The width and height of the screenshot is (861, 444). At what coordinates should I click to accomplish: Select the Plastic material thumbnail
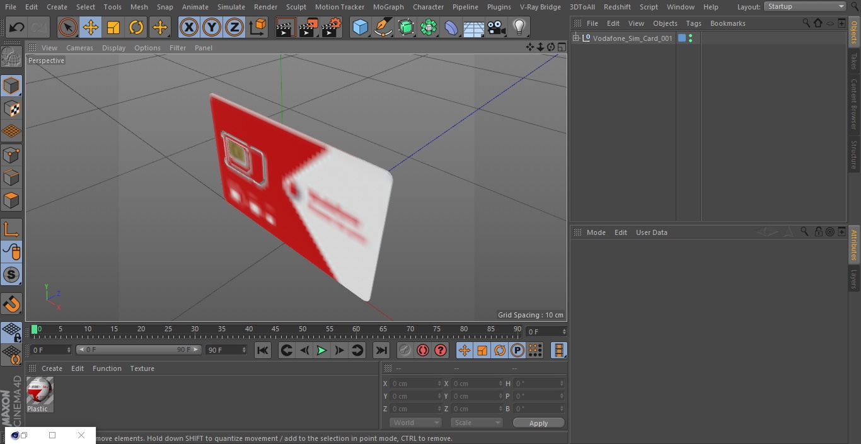(40, 391)
